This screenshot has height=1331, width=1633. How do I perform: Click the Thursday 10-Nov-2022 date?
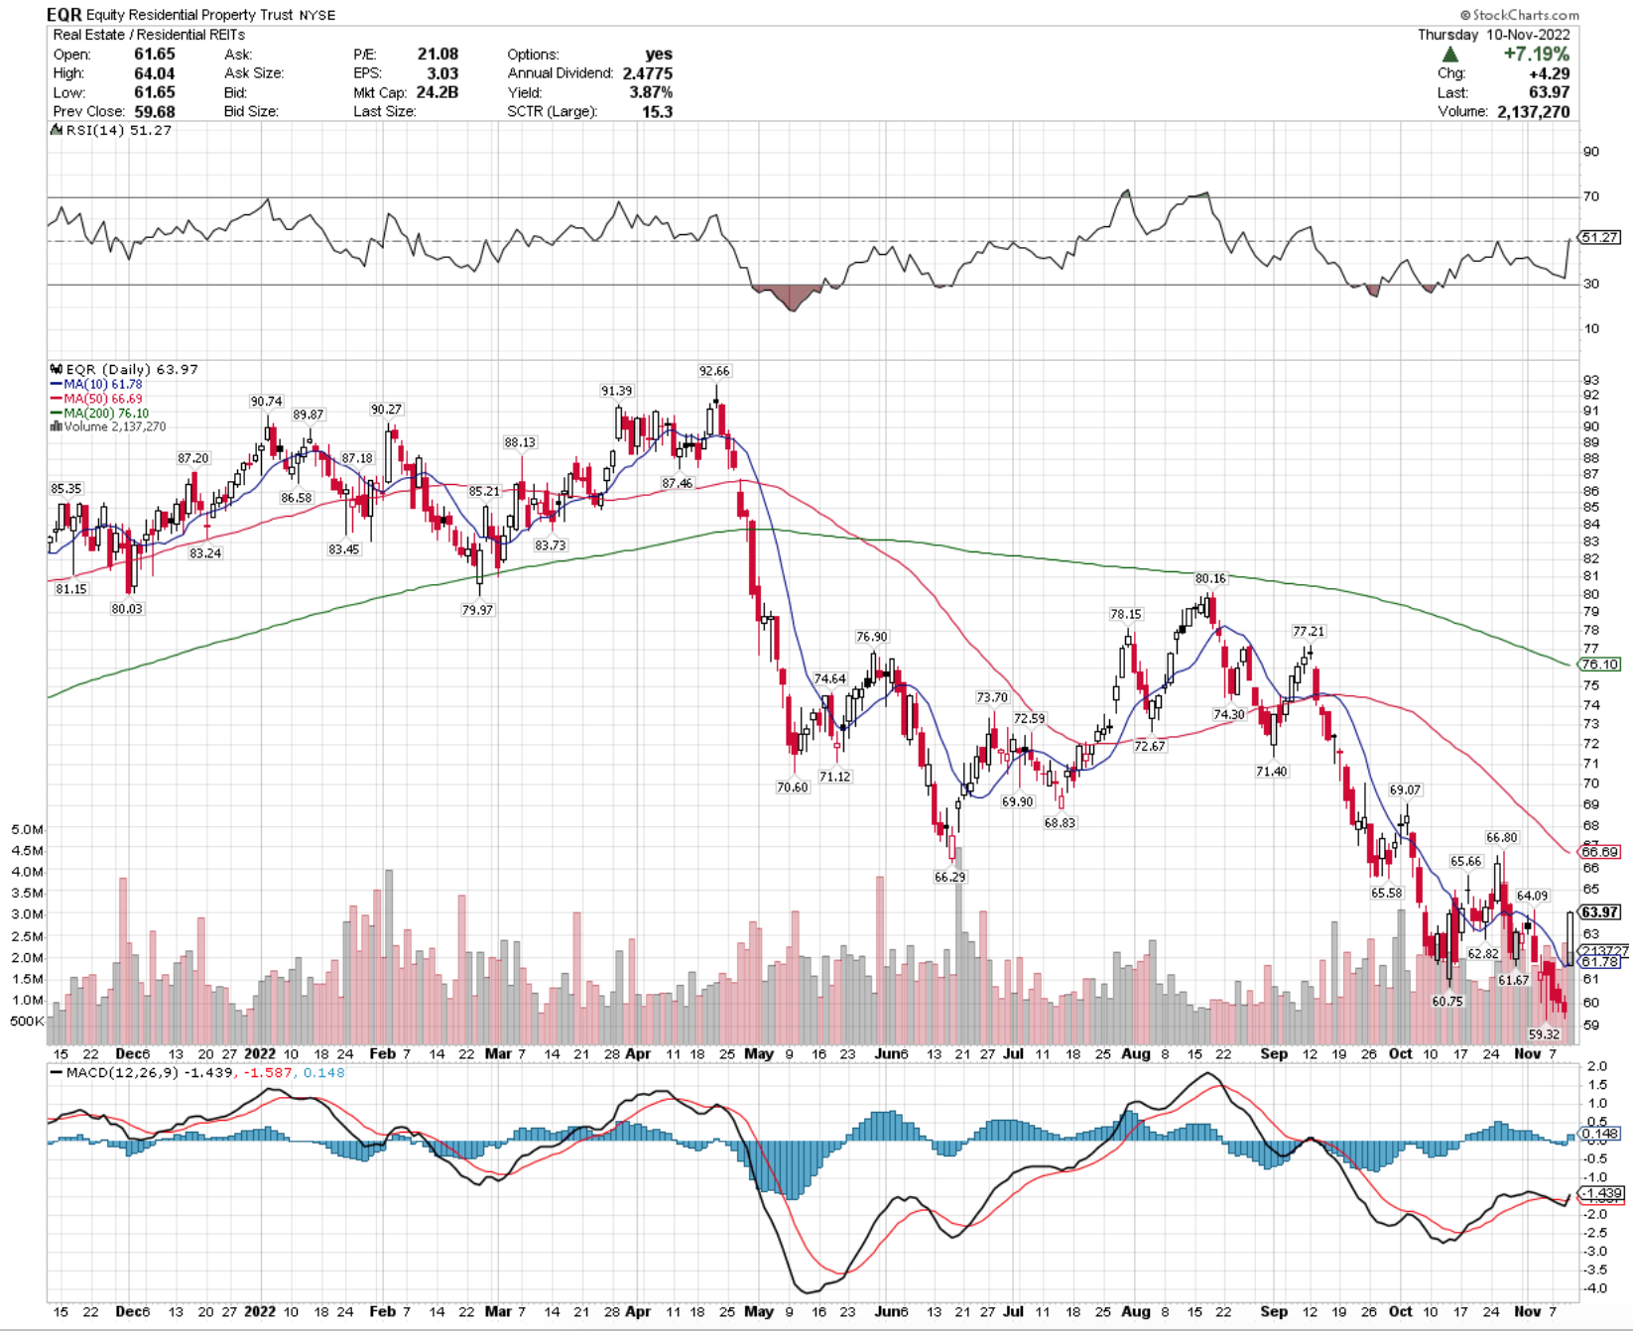tap(1493, 35)
